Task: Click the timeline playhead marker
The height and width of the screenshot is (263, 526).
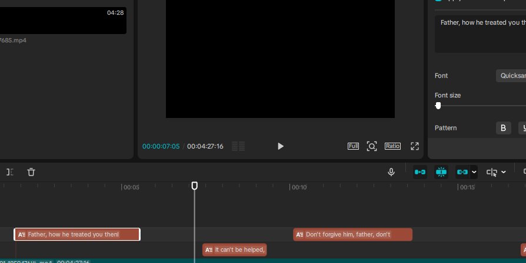Action: [195, 186]
